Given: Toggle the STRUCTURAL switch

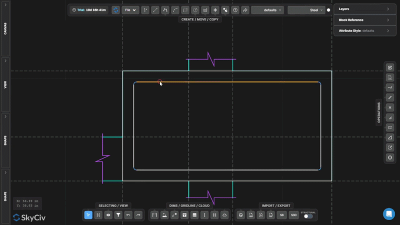Looking at the screenshot, I should 308,216.
